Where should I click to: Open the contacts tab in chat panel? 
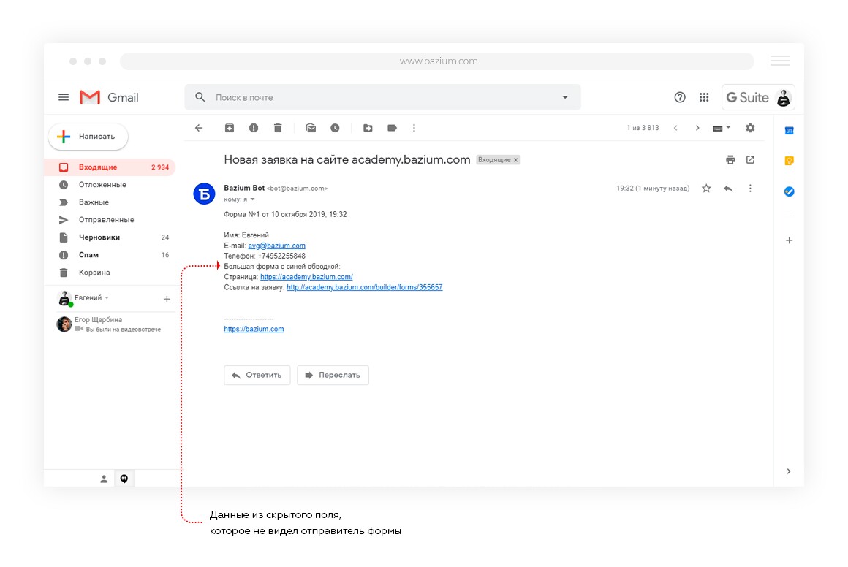pos(104,479)
